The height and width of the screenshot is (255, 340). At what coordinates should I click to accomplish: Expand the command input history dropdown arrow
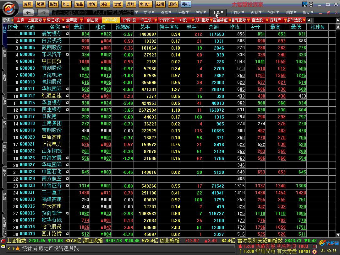click(136, 13)
